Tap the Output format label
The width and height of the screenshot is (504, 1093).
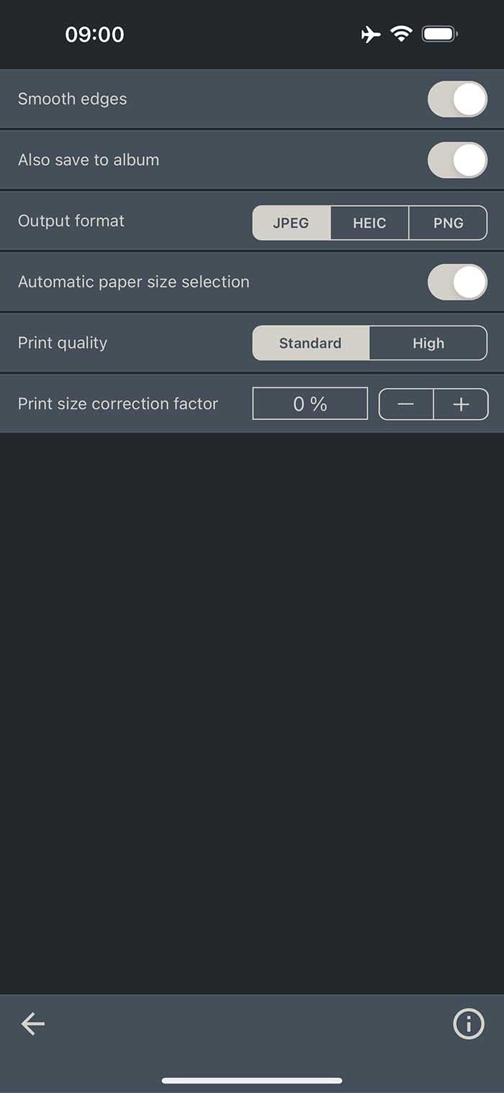(x=71, y=220)
